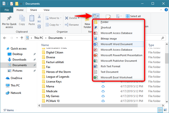169x113 pixels.
Task: Click cloud status icon for PCMark 10
Action: 103,101
